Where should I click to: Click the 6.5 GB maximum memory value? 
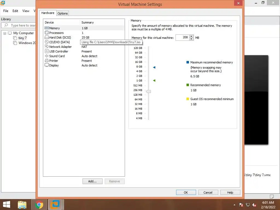(195, 76)
